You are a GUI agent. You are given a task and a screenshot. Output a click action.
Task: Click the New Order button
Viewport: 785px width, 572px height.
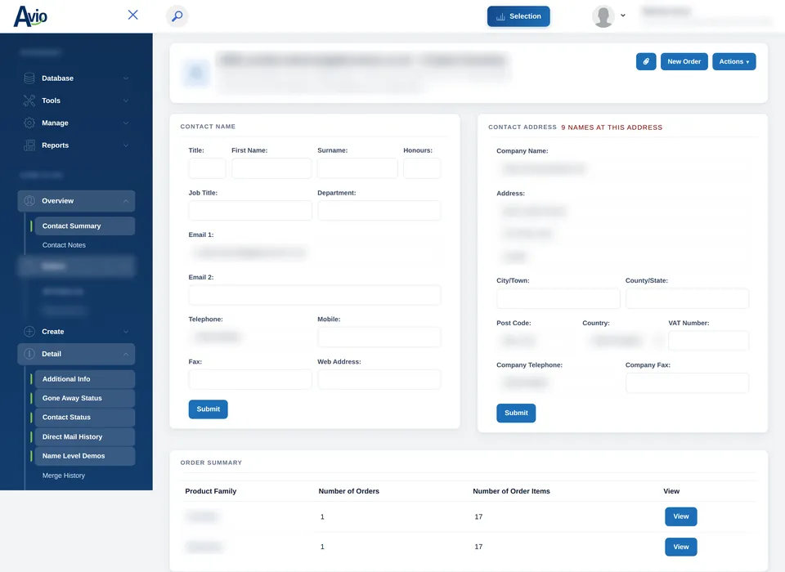coord(684,61)
